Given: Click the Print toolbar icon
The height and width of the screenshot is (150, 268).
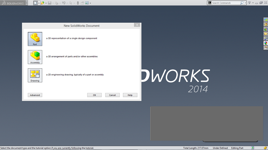Looking at the screenshot, I should [x=57, y=3].
